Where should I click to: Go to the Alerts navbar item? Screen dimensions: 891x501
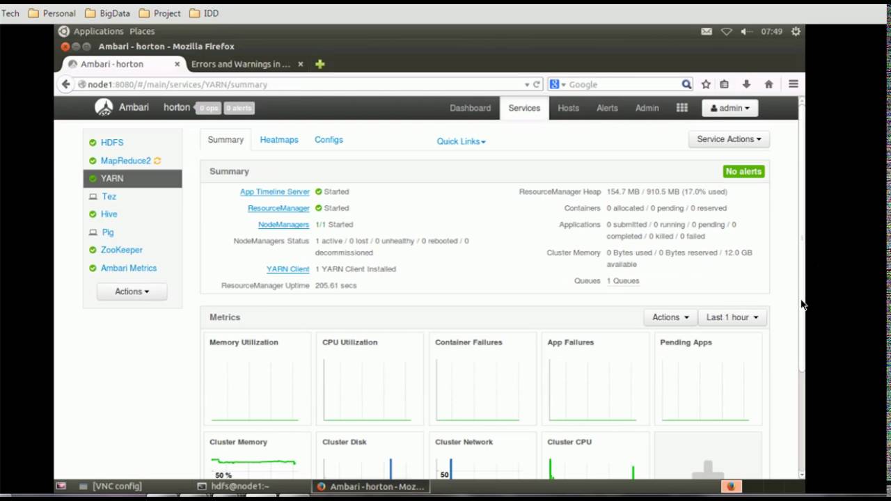click(x=607, y=108)
